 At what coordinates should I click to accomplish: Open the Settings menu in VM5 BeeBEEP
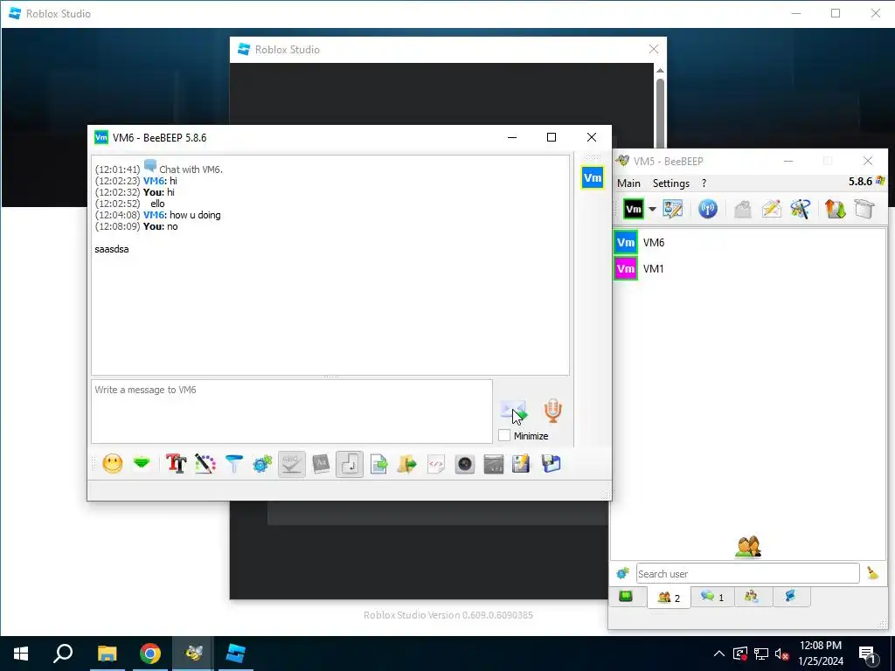click(x=671, y=183)
